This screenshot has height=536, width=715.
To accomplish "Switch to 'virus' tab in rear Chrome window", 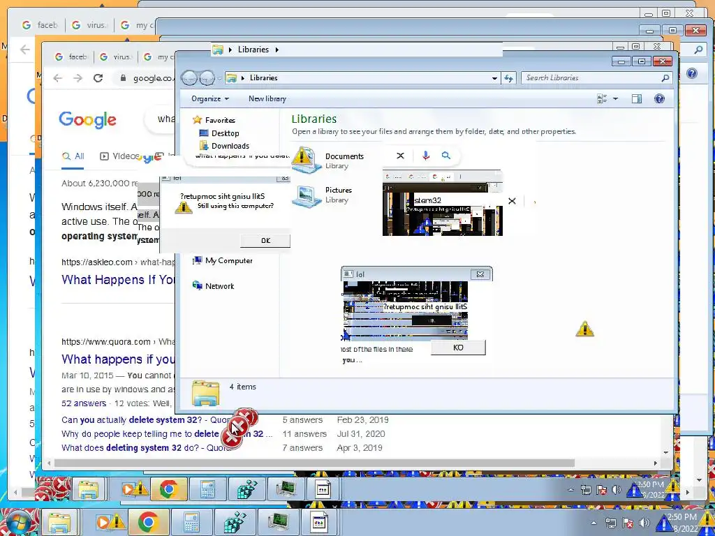I will tap(89, 25).
